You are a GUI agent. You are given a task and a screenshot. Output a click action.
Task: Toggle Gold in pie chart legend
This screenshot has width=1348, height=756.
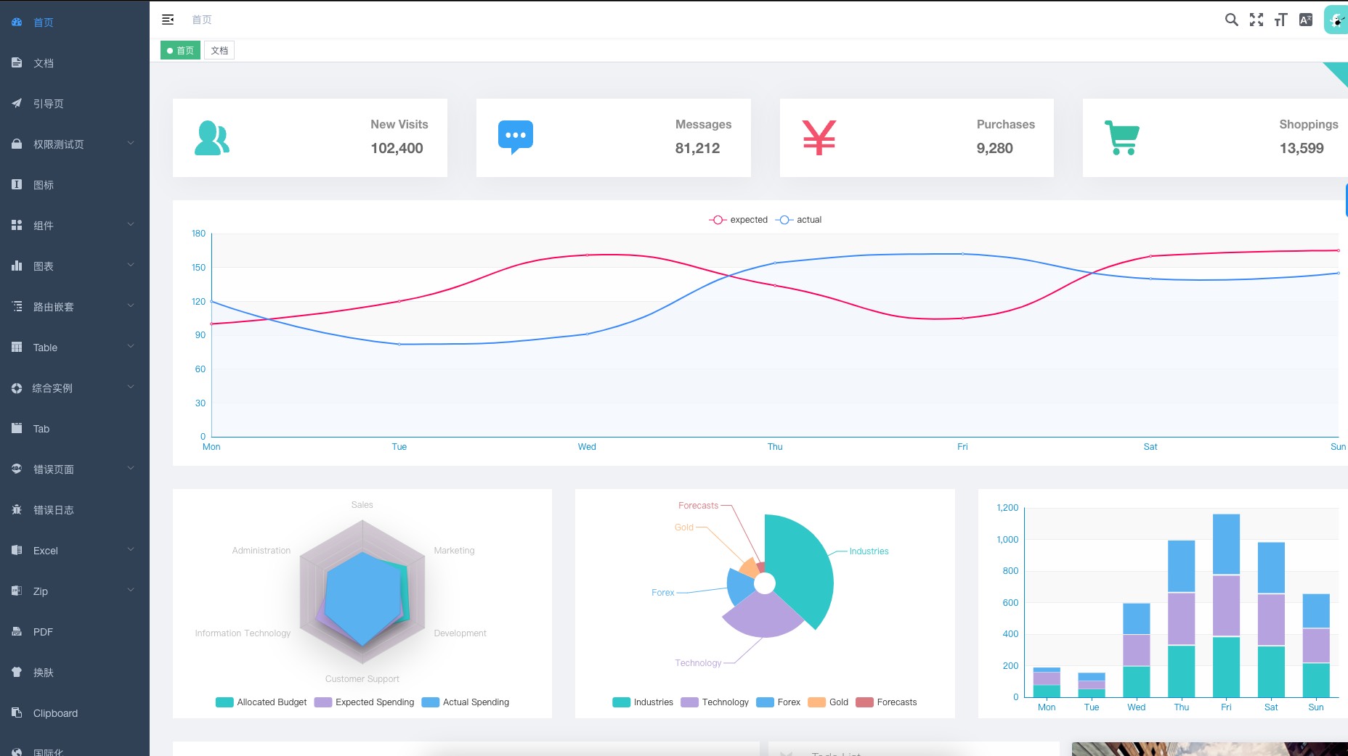pos(829,702)
